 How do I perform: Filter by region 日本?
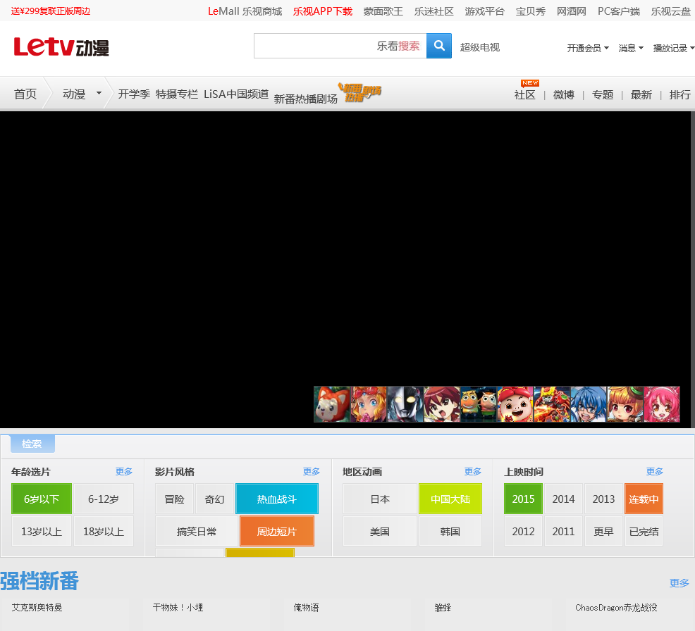click(380, 499)
